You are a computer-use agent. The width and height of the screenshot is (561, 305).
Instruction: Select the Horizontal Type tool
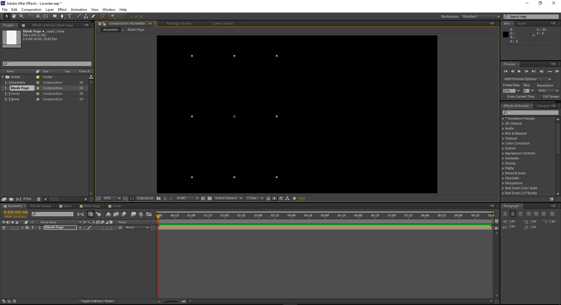(70, 16)
